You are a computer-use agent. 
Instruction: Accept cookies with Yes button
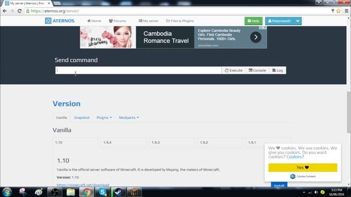click(303, 167)
